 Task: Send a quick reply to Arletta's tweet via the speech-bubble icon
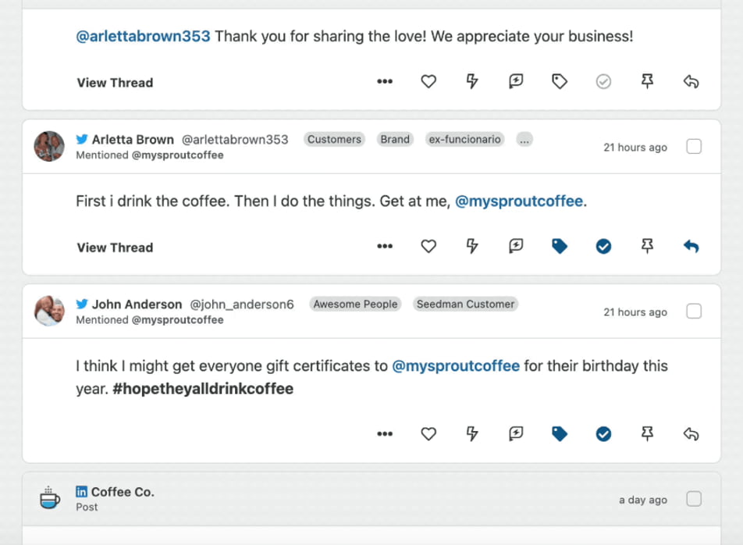click(516, 246)
